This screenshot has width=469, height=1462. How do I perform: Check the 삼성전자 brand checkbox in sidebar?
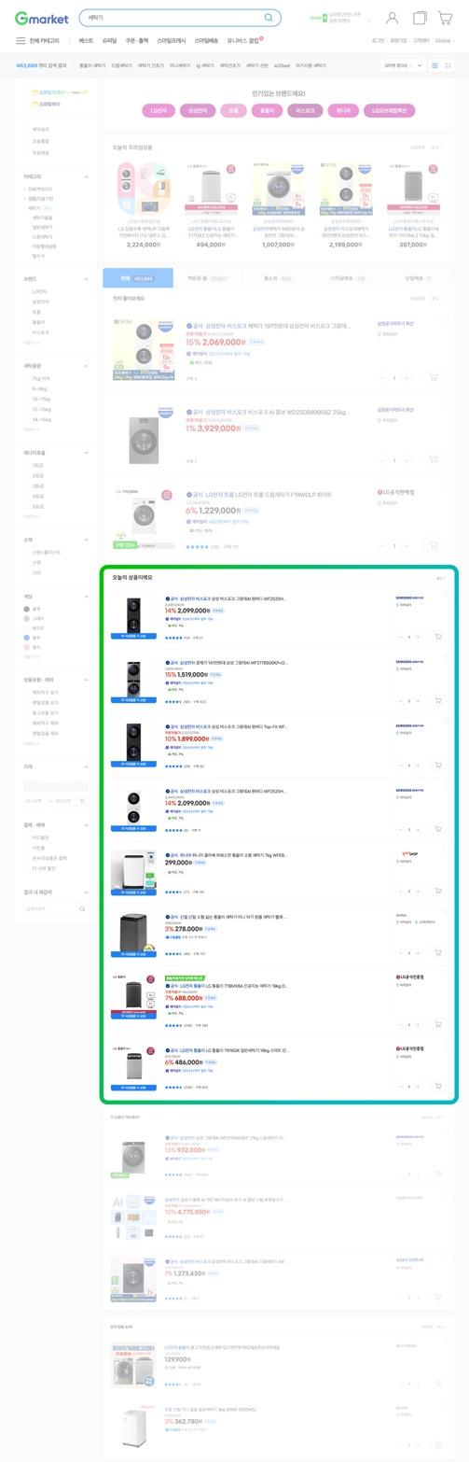(26, 302)
